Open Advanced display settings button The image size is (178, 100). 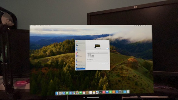click(x=101, y=64)
